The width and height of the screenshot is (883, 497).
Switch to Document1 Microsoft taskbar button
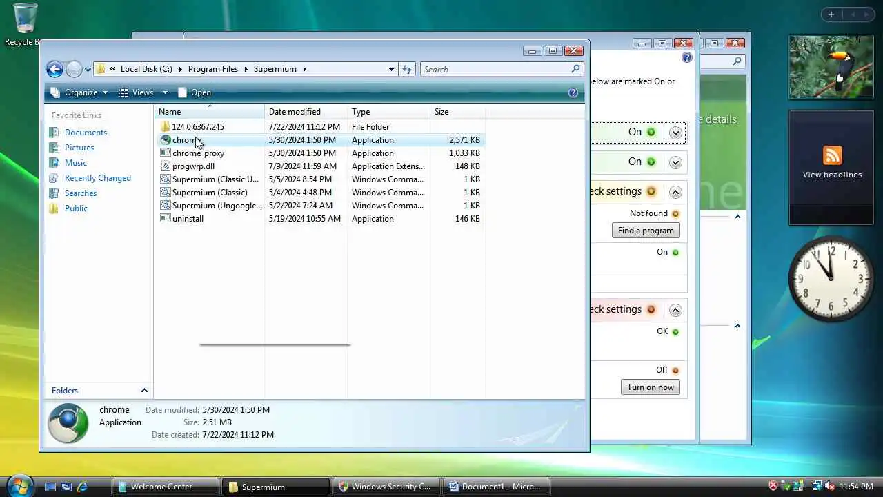[x=496, y=487]
